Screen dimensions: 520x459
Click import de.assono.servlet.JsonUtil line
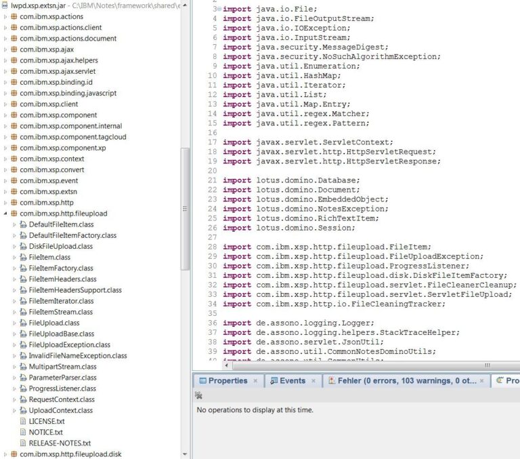303,342
